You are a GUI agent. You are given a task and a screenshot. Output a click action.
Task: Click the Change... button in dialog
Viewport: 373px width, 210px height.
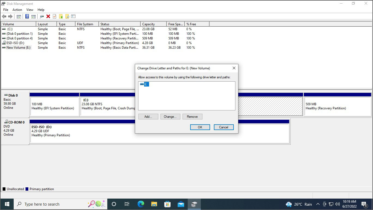click(170, 116)
